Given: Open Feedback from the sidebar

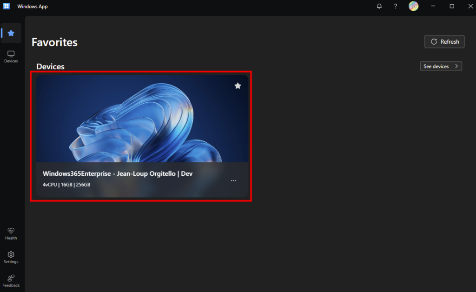Looking at the screenshot, I should tap(11, 281).
